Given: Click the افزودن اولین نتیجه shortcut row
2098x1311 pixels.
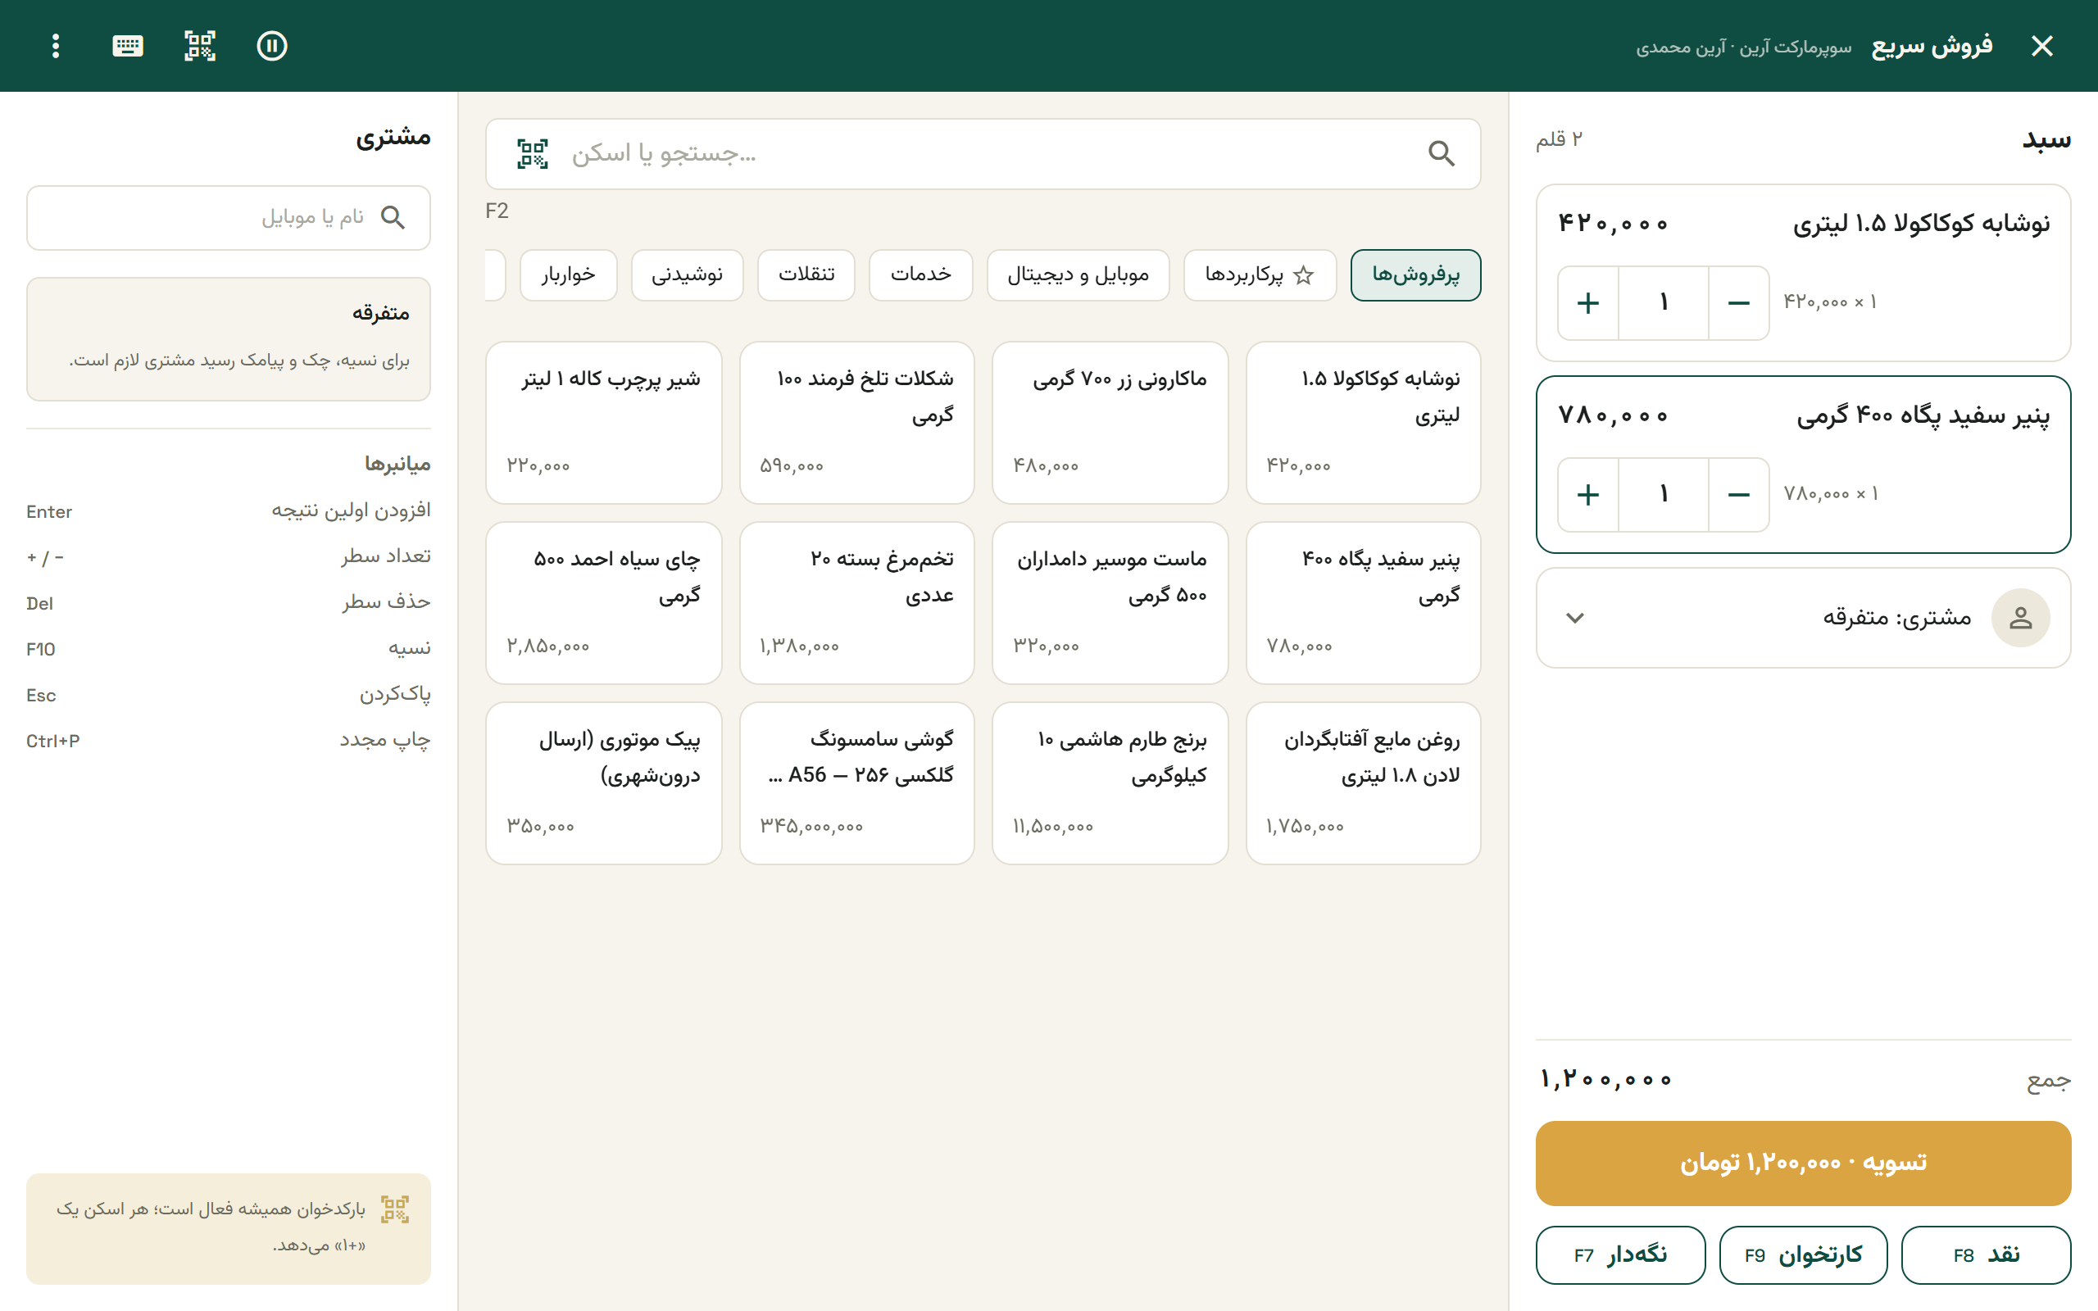Looking at the screenshot, I should pyautogui.click(x=228, y=510).
